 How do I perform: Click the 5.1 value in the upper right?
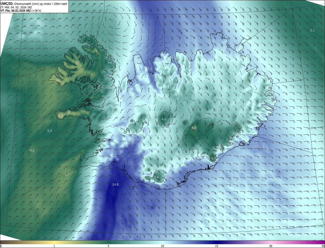tap(313, 30)
